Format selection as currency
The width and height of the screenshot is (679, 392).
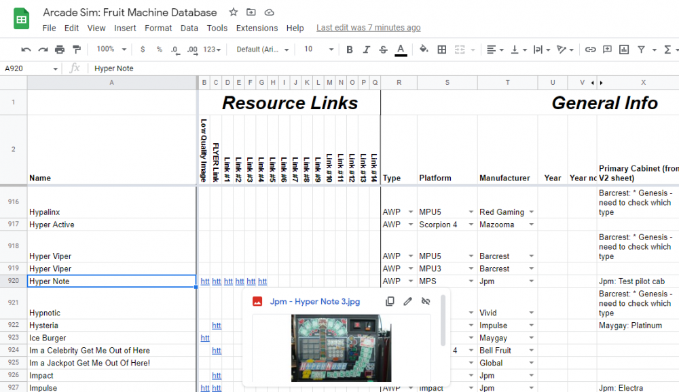point(143,50)
